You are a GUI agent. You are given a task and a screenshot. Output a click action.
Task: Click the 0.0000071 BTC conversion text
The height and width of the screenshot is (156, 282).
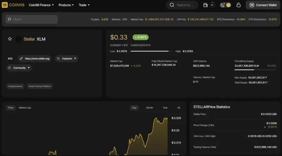(x=119, y=45)
